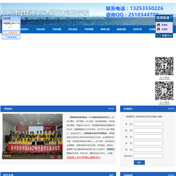Open the 师资力量 navigation menu item

pos(105,29)
